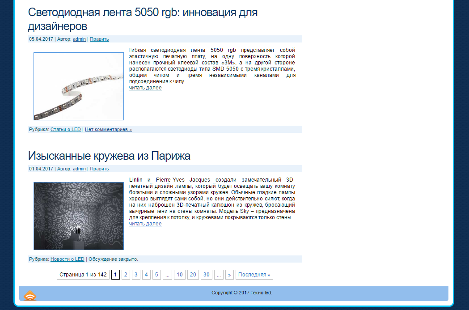This screenshot has height=310, width=469.
Task: Click читать далее under LED strip article
Action: pos(145,88)
